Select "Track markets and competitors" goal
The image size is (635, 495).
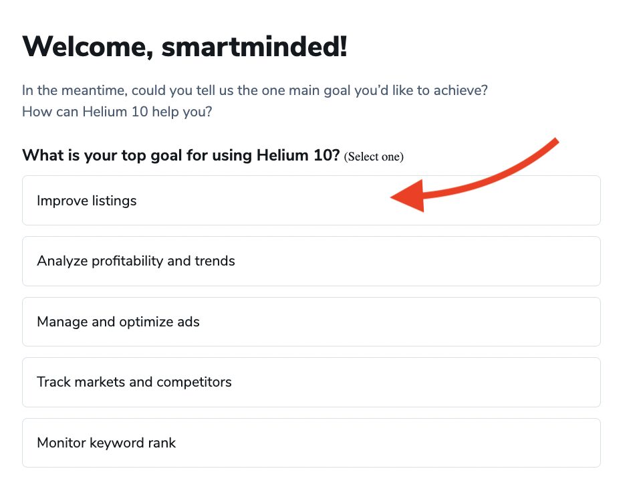(311, 382)
